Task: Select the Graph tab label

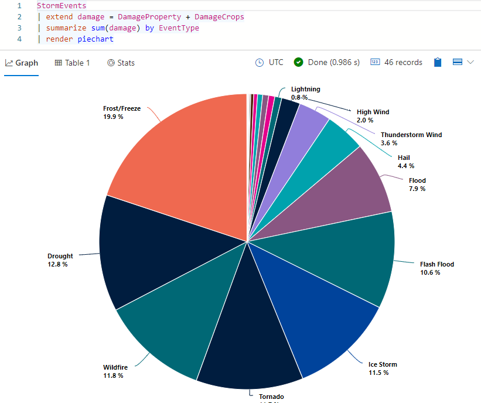Action: pos(27,63)
